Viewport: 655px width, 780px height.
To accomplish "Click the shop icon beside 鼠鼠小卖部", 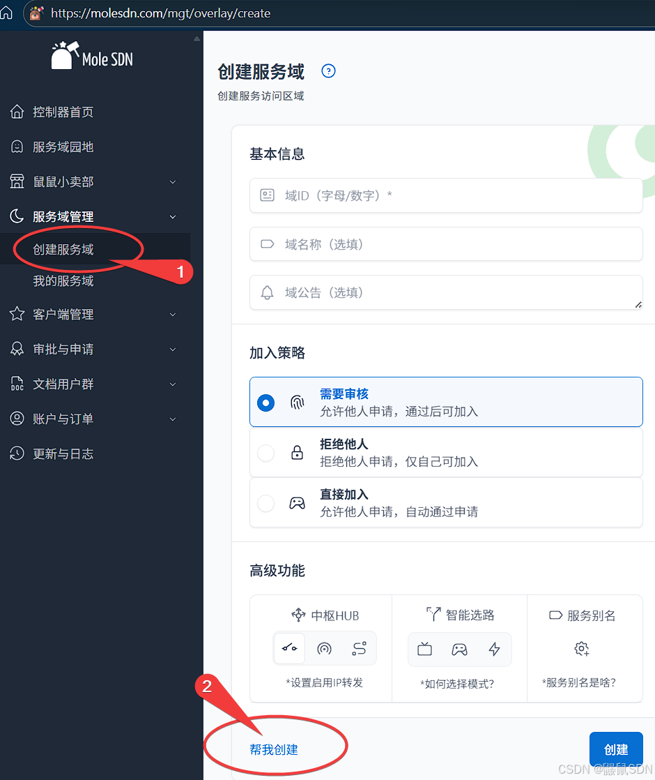I will [x=17, y=181].
